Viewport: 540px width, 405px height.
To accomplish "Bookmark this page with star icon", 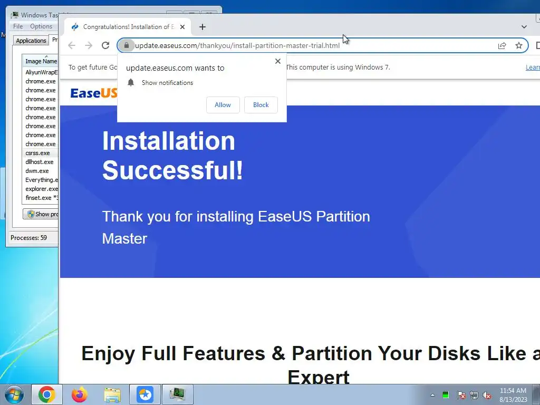I will pyautogui.click(x=519, y=45).
